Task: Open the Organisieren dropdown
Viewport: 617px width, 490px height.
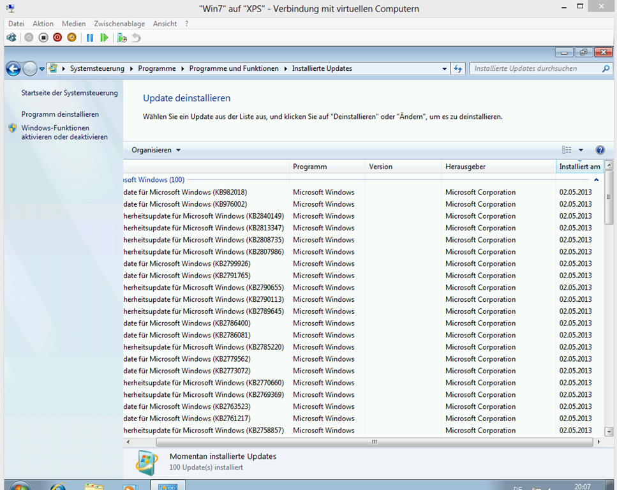Action: (156, 150)
